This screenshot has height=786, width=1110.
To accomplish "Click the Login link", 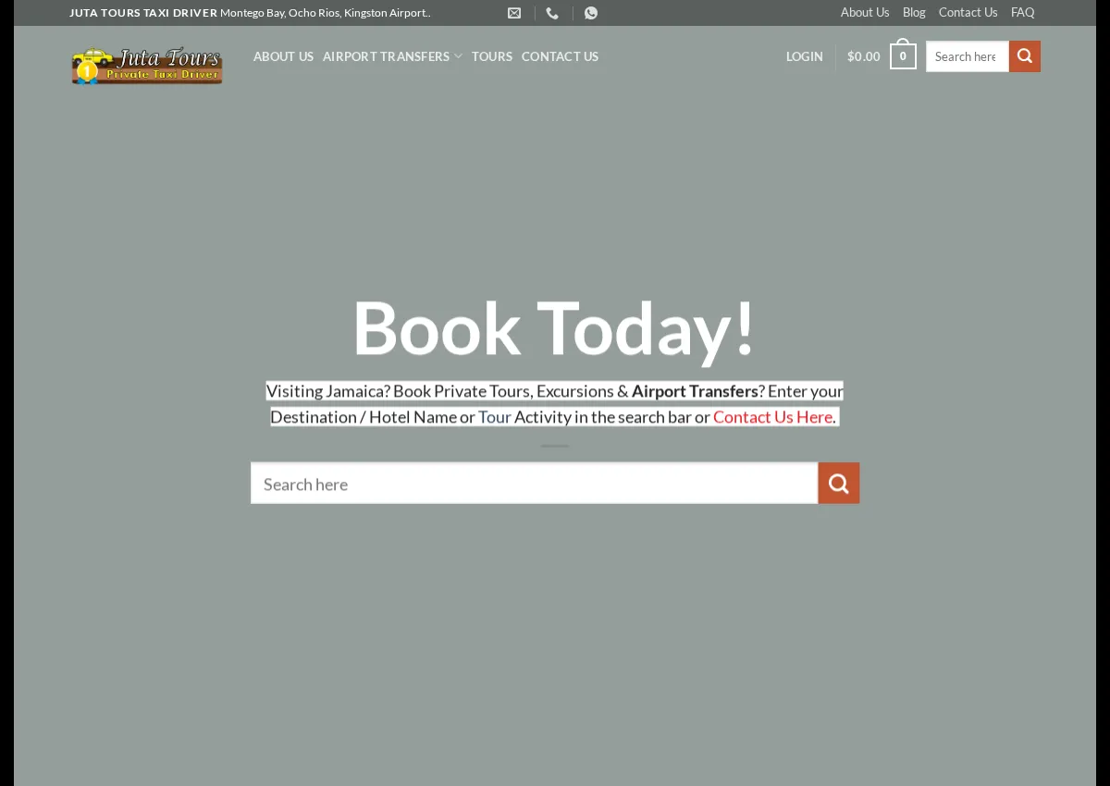I will pos(805,56).
